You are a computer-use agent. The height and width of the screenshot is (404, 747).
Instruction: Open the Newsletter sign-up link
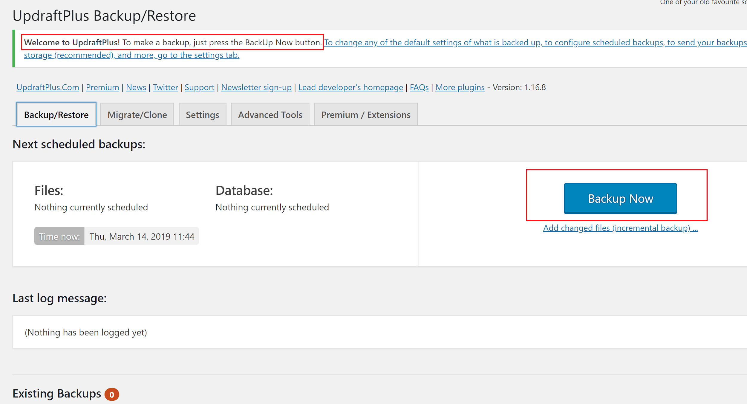pyautogui.click(x=256, y=87)
